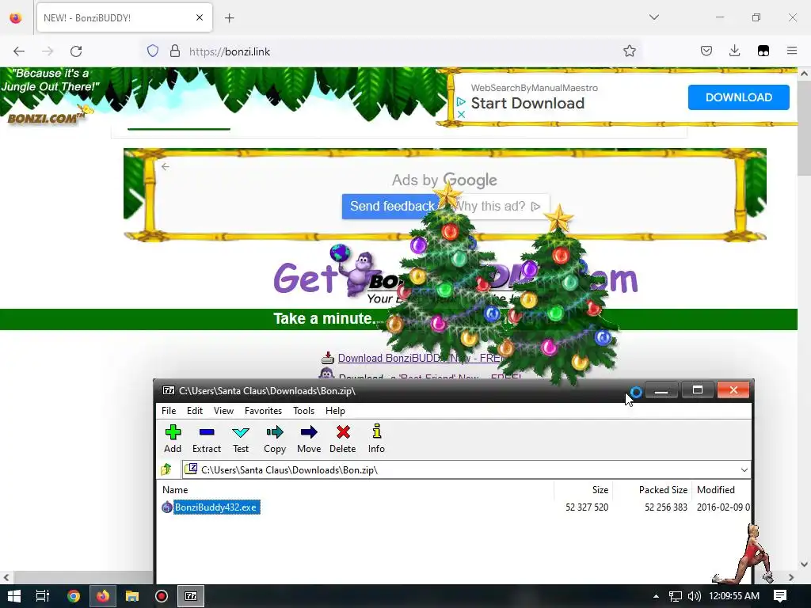
Task: Click the Firefox address bar URL
Action: click(x=230, y=51)
